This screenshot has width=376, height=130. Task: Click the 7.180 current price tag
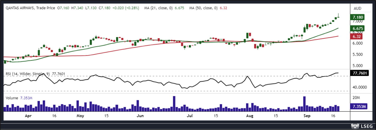[357, 17]
